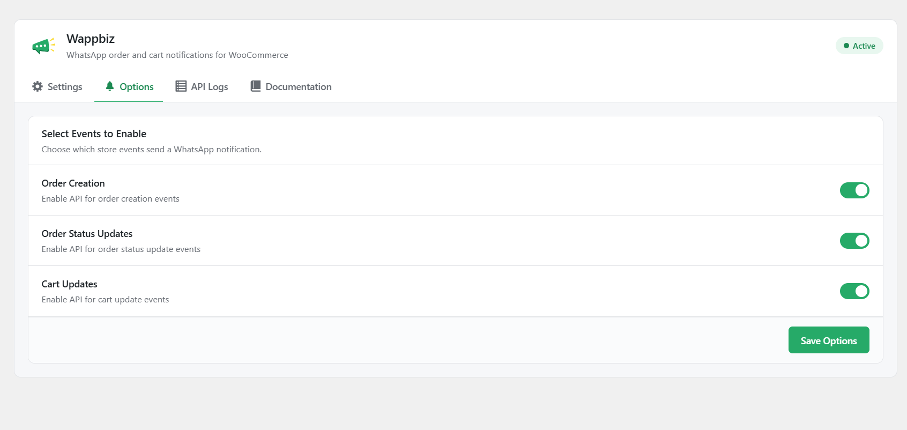Image resolution: width=907 pixels, height=430 pixels.
Task: Click the 'Select Events to Enable' heading
Action: [94, 134]
